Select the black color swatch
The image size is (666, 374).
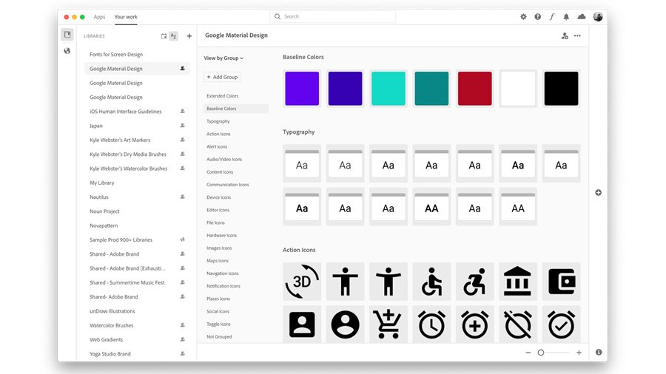[561, 88]
